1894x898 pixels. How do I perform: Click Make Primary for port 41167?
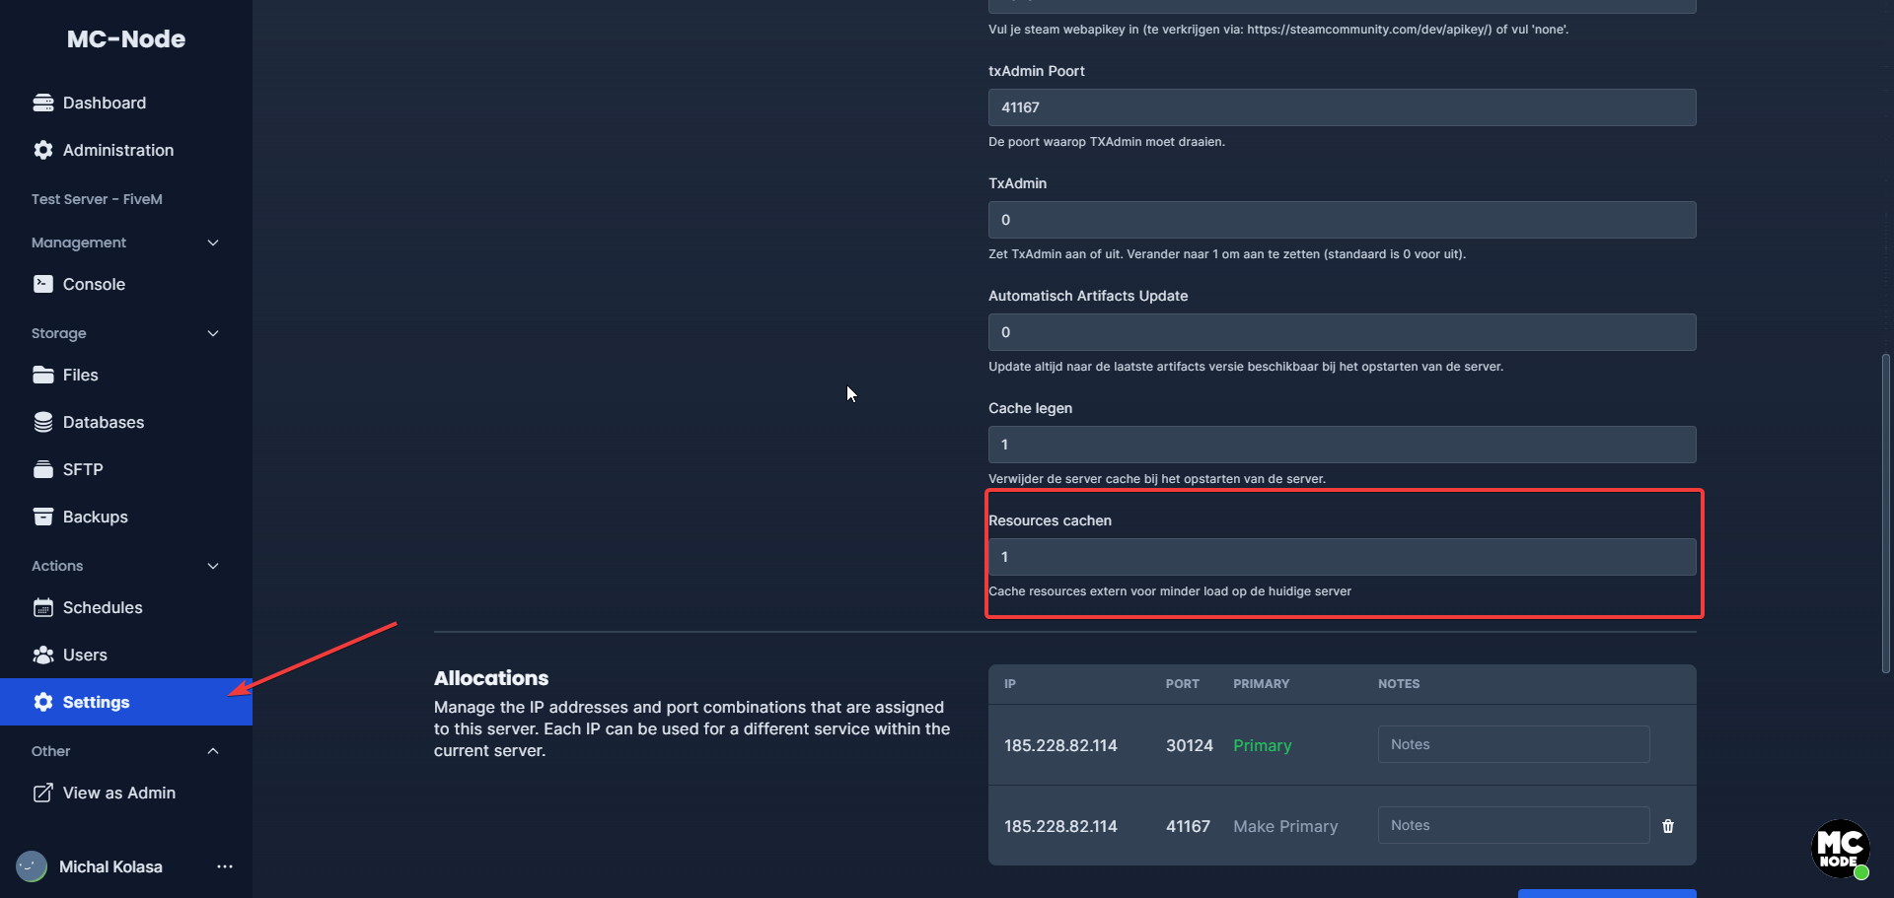click(x=1285, y=826)
